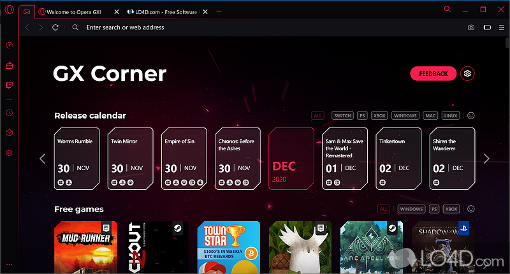The width and height of the screenshot is (510, 274).
Task: Focus the search or web address field
Action: pyautogui.click(x=125, y=27)
